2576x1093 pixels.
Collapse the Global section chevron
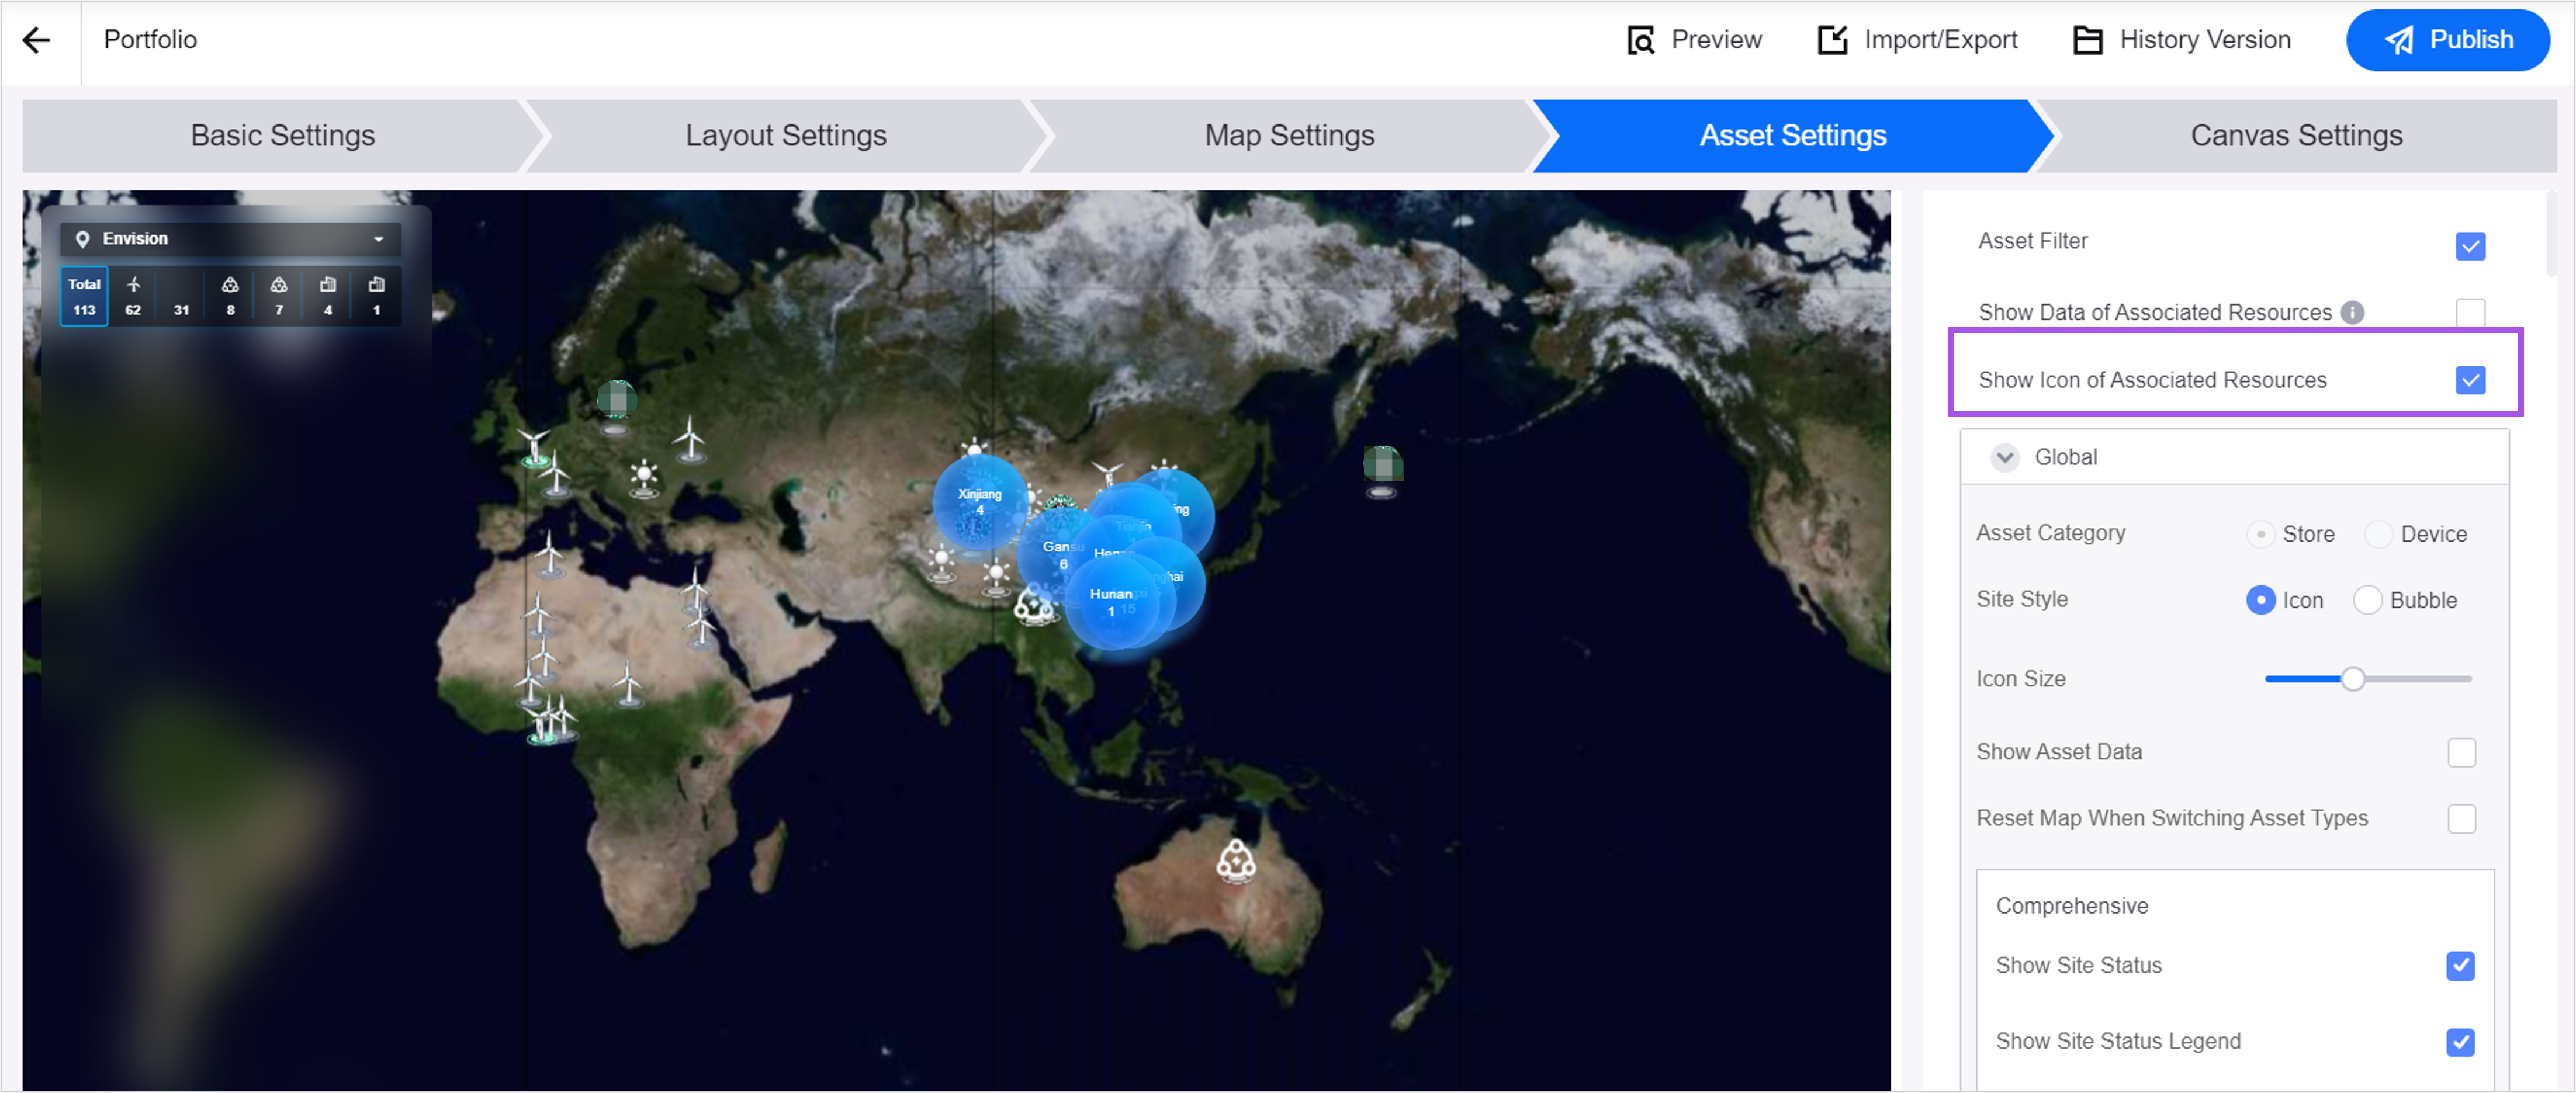coord(2004,457)
